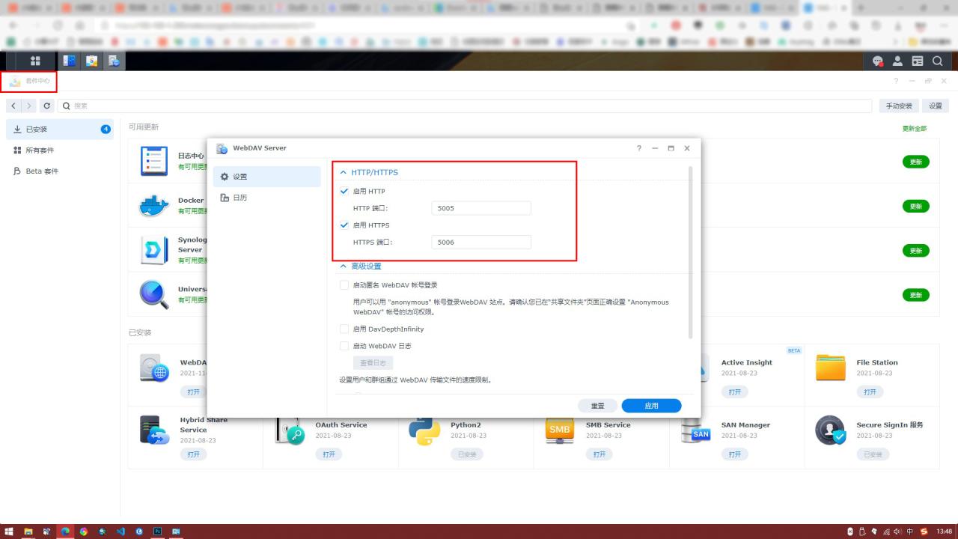The height and width of the screenshot is (539, 958).
Task: Click the WebDAV Server vertical scrollbar
Action: pyautogui.click(x=690, y=252)
